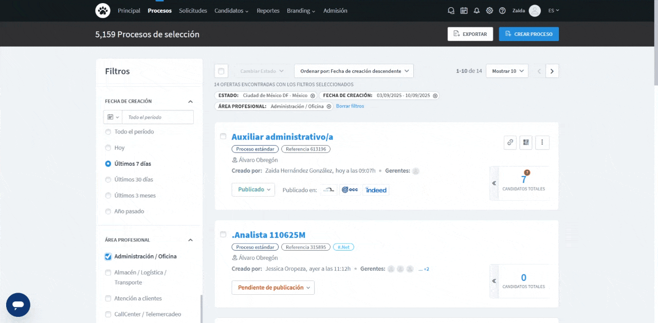
Task: Check the Administración / Oficina filter
Action: coord(108,256)
